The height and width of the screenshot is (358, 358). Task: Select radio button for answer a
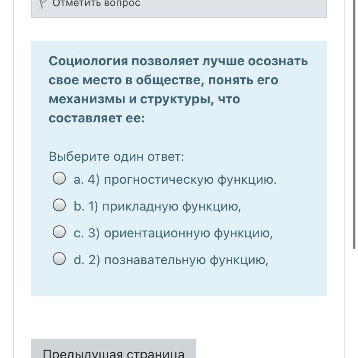coord(59,178)
